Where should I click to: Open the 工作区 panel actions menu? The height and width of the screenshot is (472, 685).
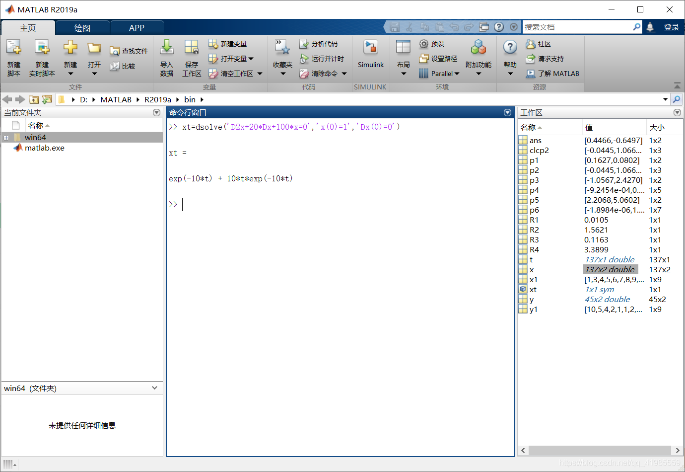click(677, 113)
